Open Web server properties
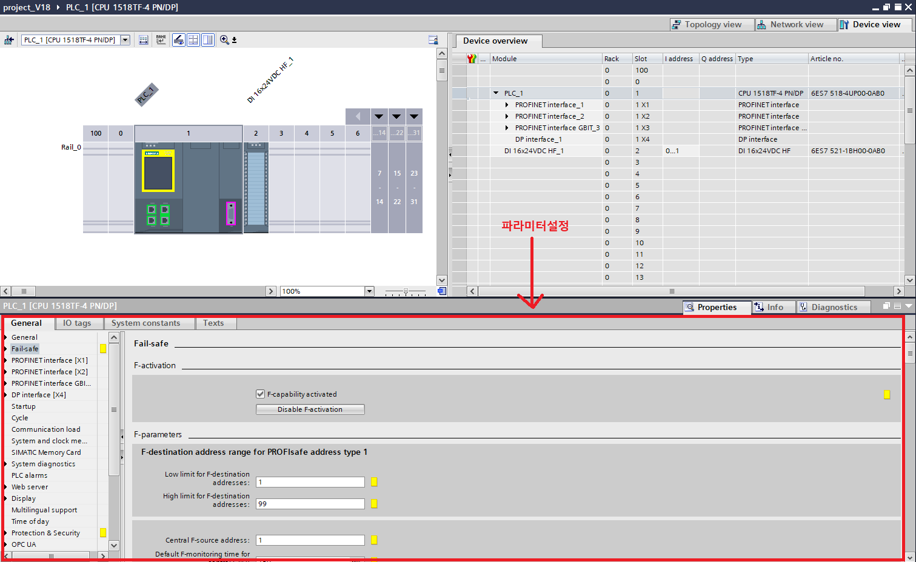Image resolution: width=916 pixels, height=562 pixels. [30, 487]
